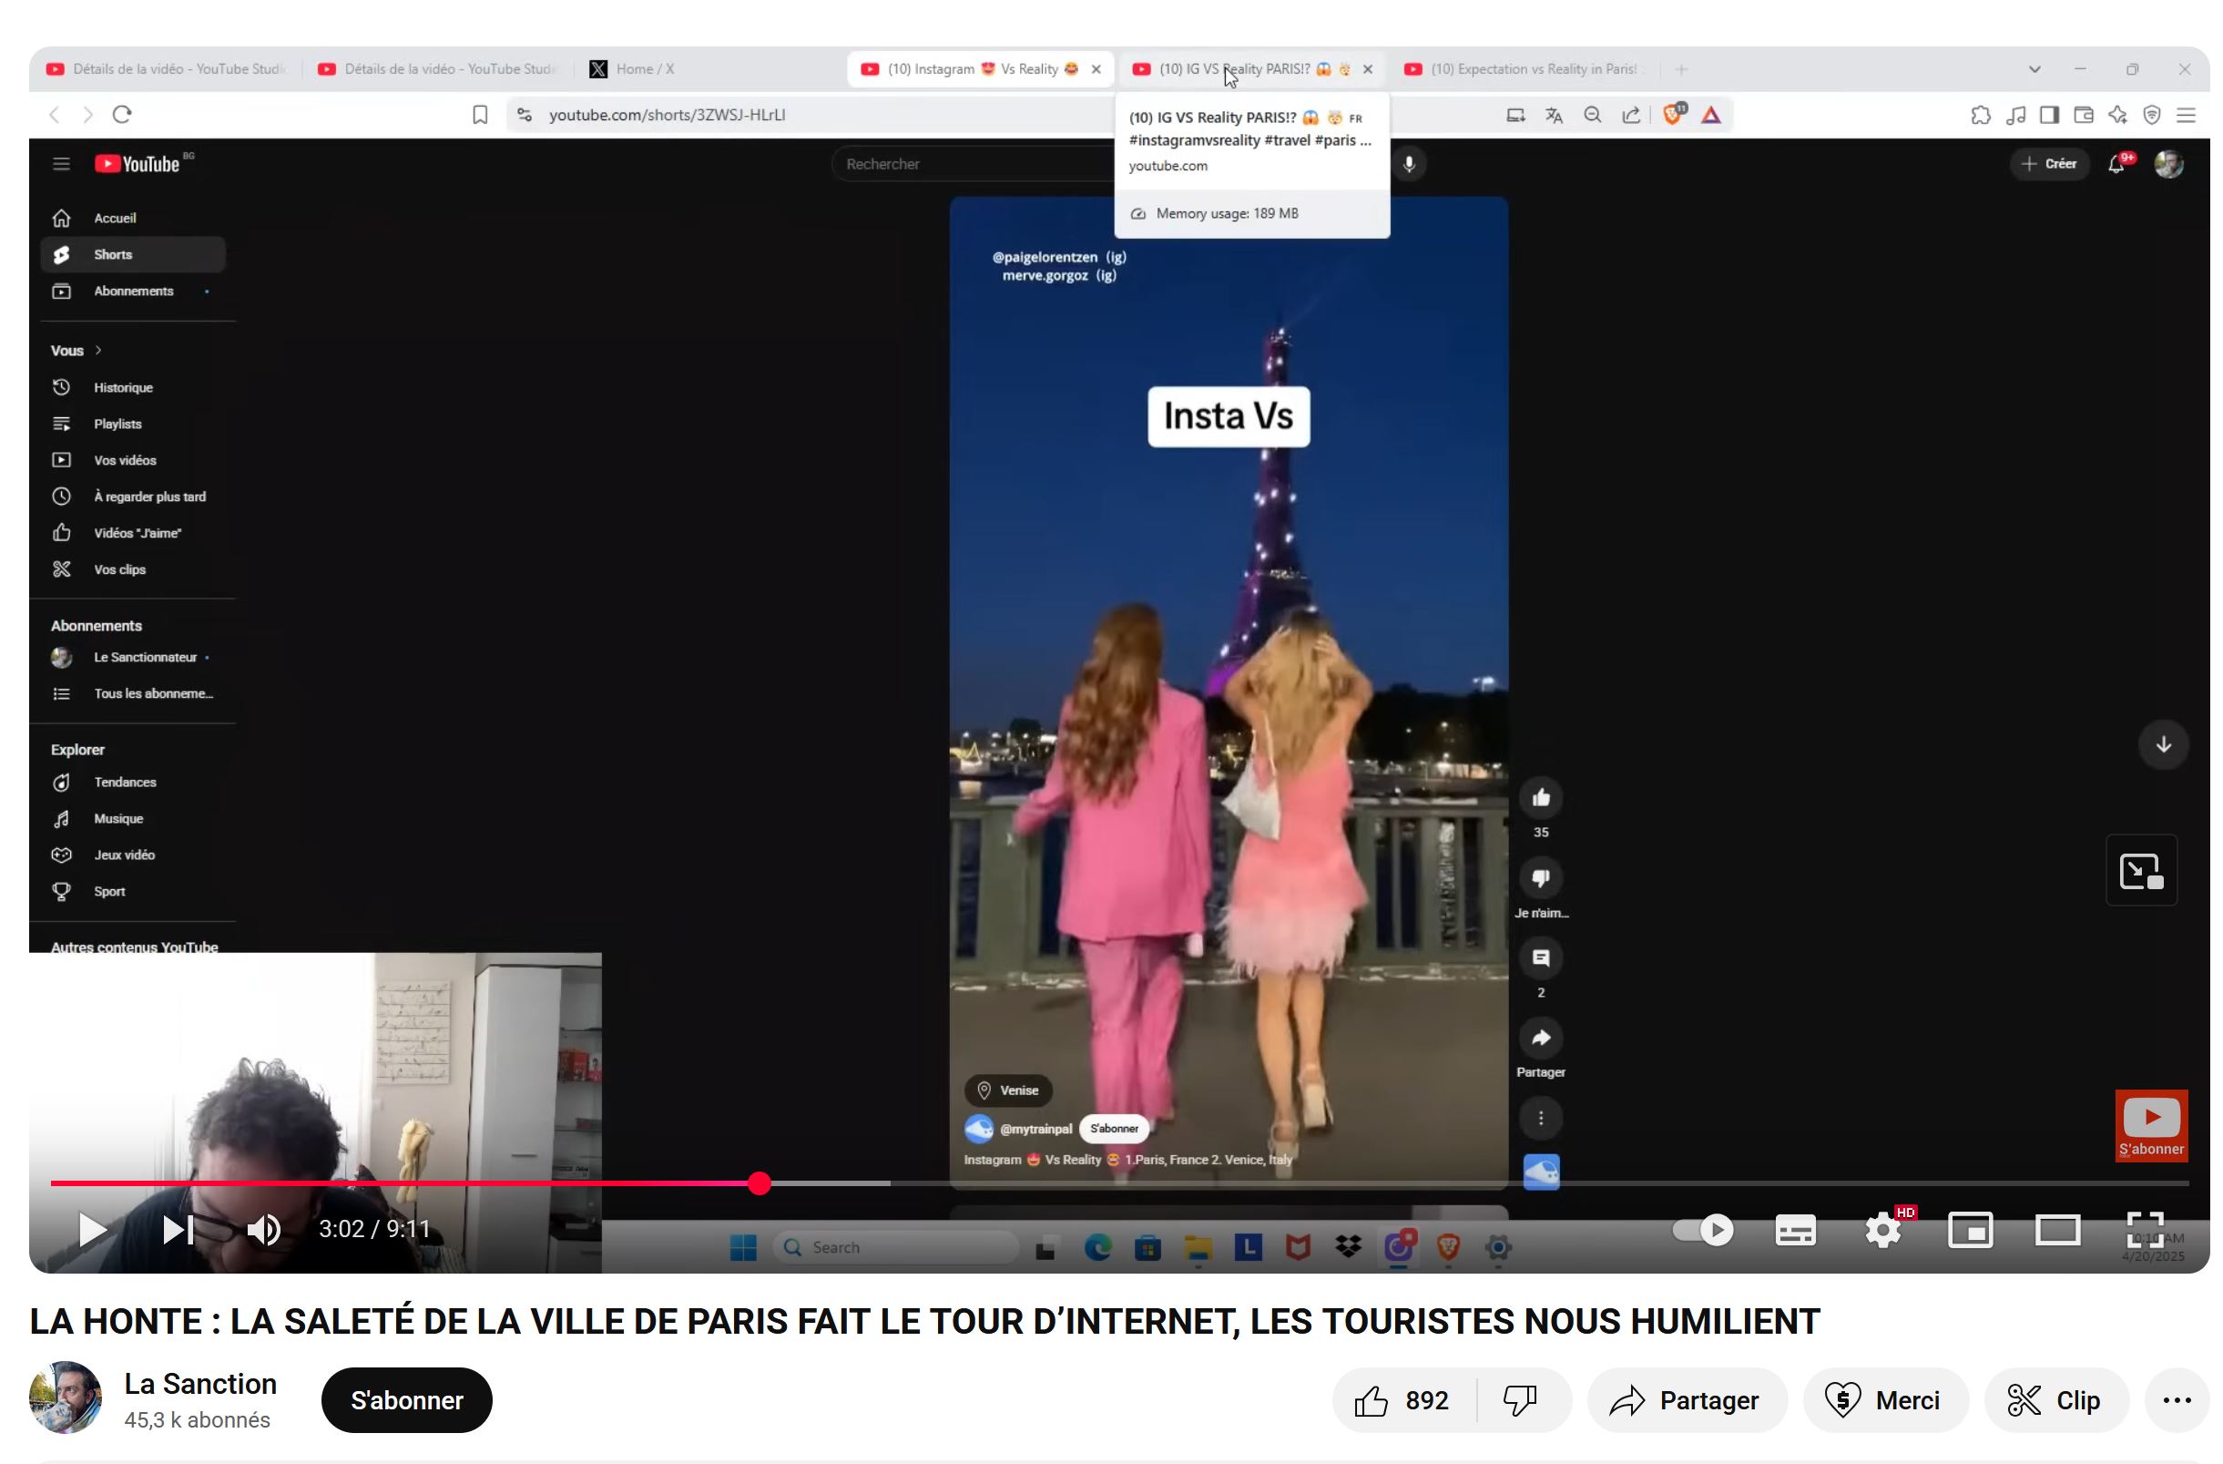Mute the video volume speaker icon
The image size is (2223, 1464).
(x=263, y=1230)
